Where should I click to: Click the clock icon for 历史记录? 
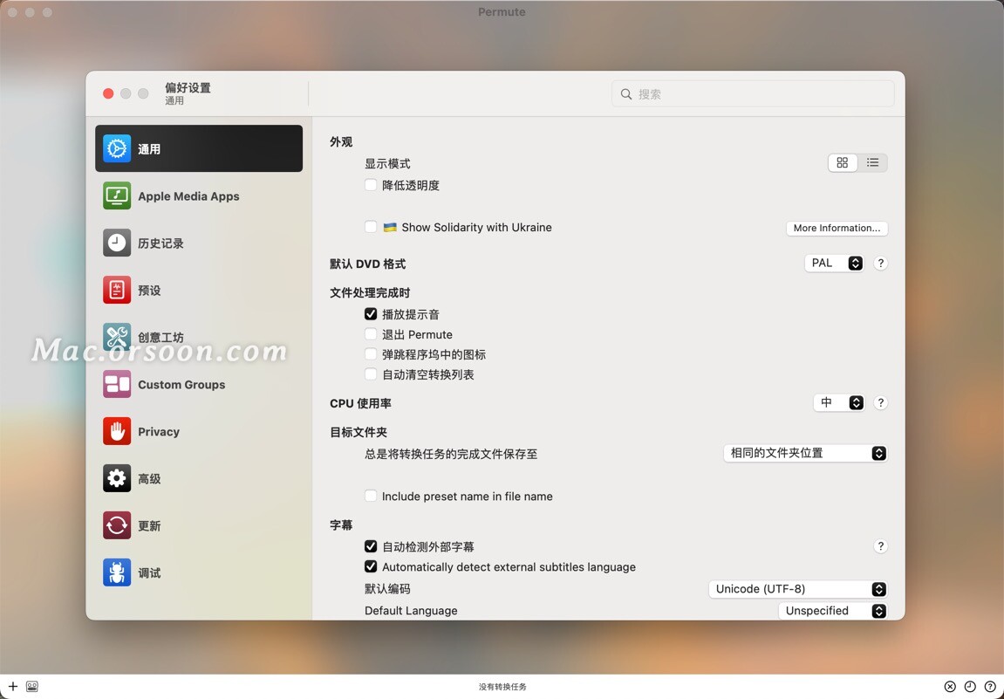coord(117,243)
